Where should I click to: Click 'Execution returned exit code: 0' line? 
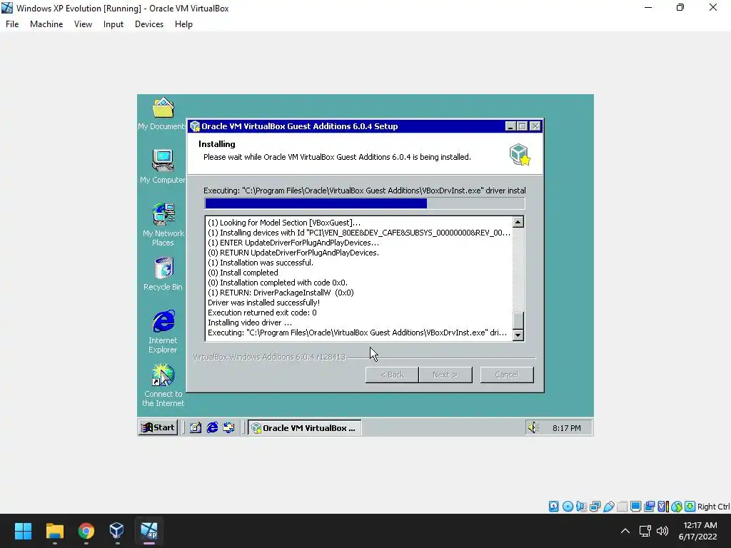tap(262, 313)
